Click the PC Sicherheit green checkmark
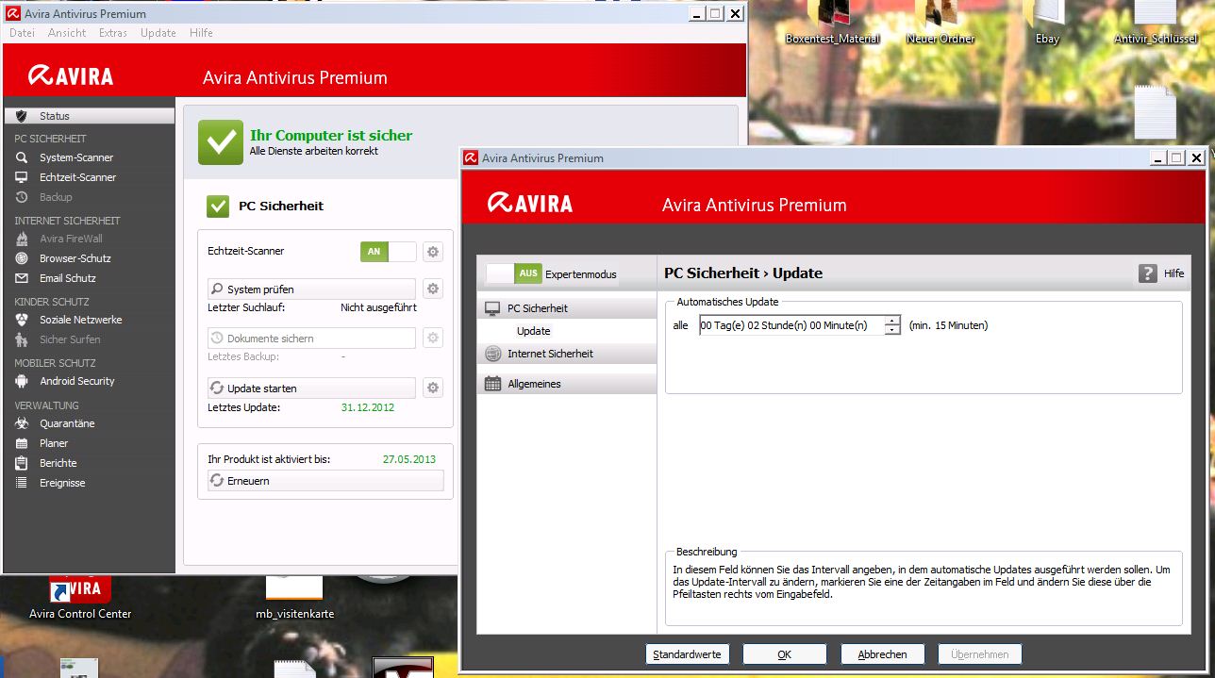 [218, 206]
